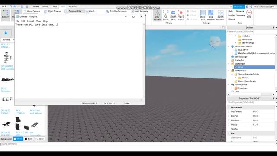This screenshot has height=156, width=277.
Task: Open Script Performance panel
Action: [x=116, y=11]
